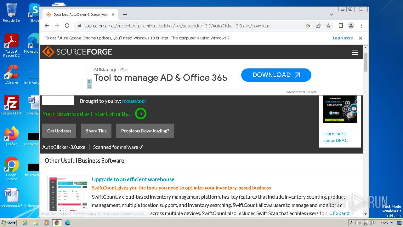Image resolution: width=403 pixels, height=227 pixels.
Task: Click the ADManager Plus DOWNLOAD button
Action: point(276,75)
